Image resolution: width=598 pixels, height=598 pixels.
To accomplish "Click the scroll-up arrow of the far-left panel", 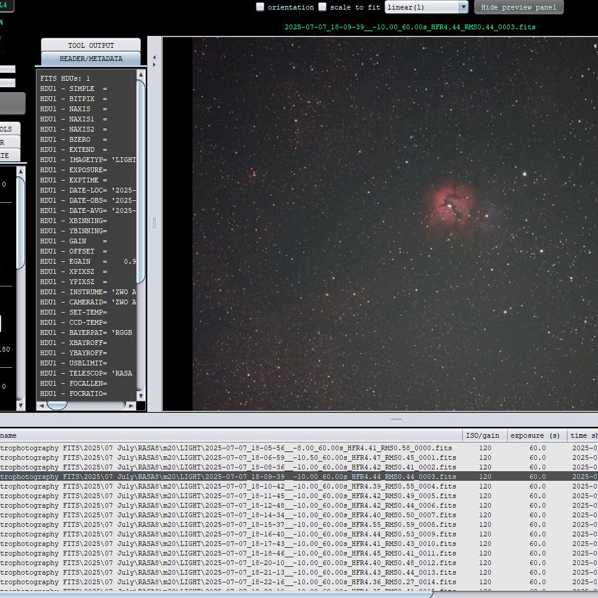I will (x=21, y=171).
